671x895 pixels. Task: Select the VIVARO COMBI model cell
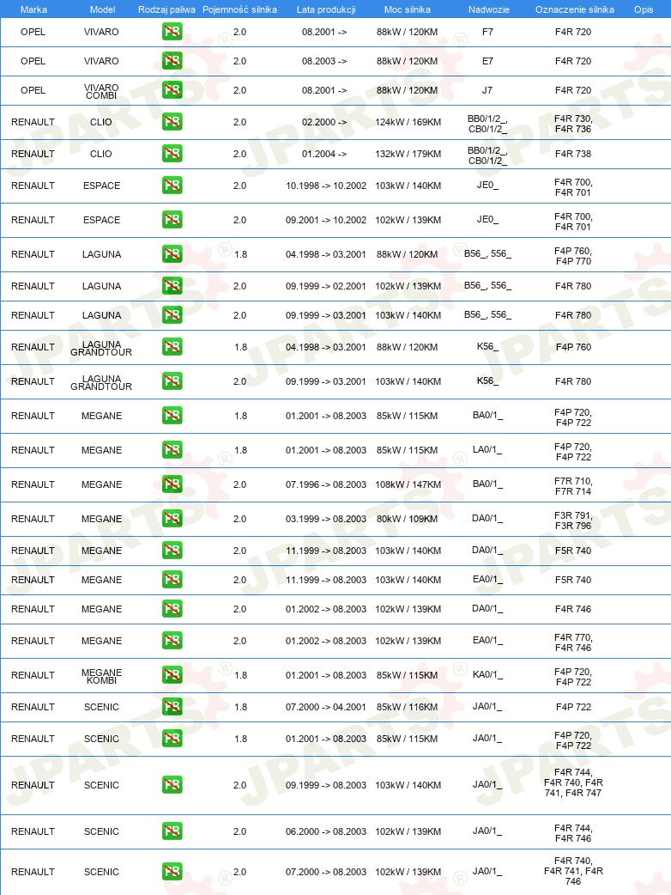[x=101, y=91]
